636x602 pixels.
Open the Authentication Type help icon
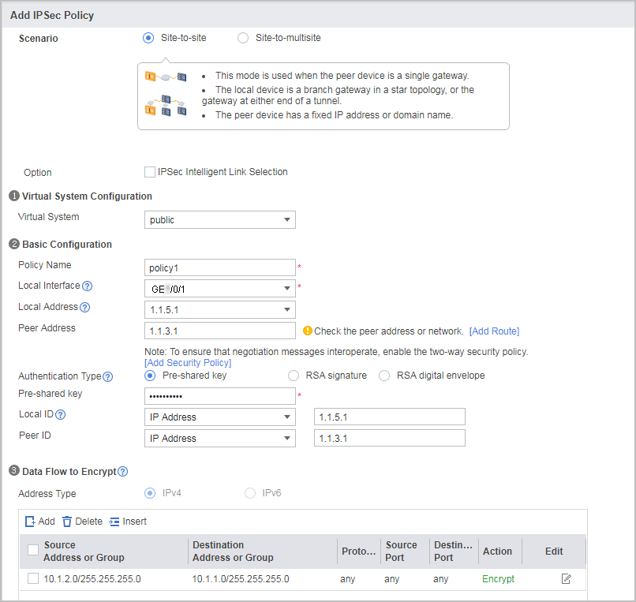click(107, 377)
